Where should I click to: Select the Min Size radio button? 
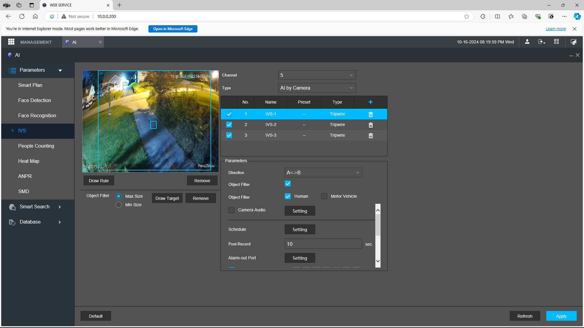[x=119, y=205]
